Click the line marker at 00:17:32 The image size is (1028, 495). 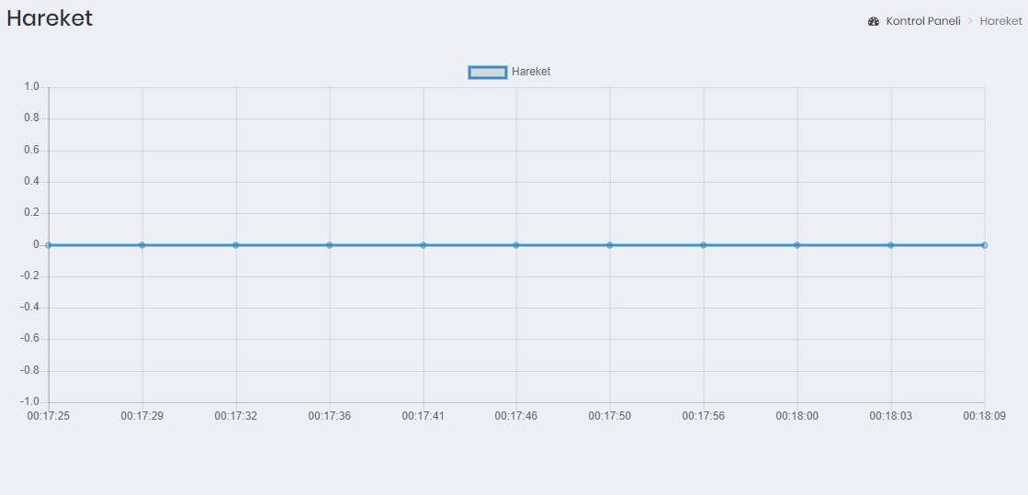(236, 245)
